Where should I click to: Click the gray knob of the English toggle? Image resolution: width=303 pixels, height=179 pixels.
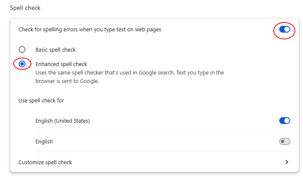point(282,141)
